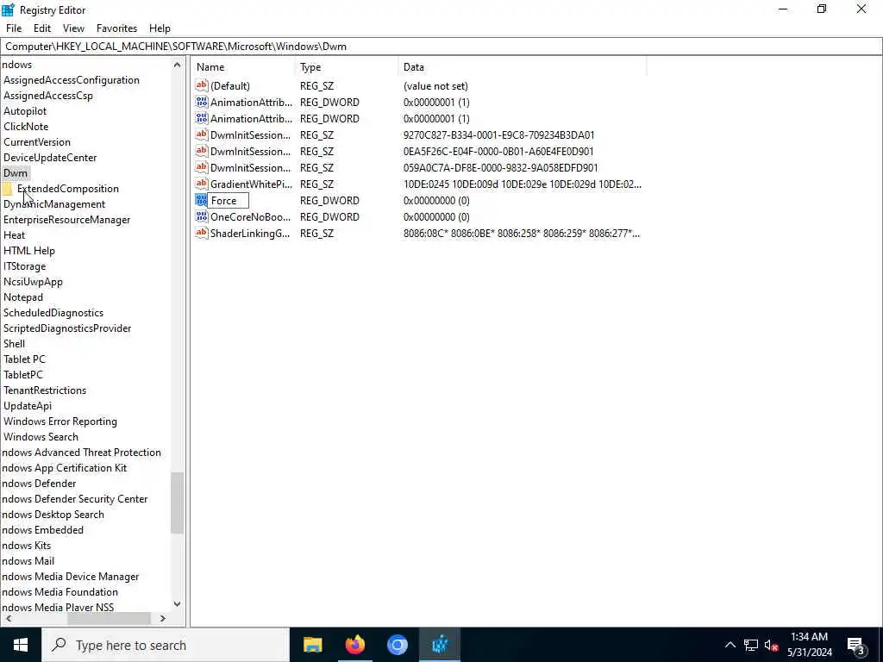
Task: Click the ExtendedComposition folder icon
Action: [7, 189]
